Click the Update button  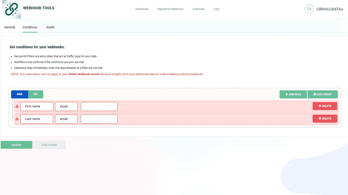(16, 145)
